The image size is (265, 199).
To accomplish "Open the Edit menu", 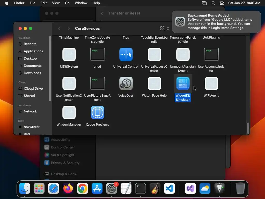I will (x=43, y=3).
